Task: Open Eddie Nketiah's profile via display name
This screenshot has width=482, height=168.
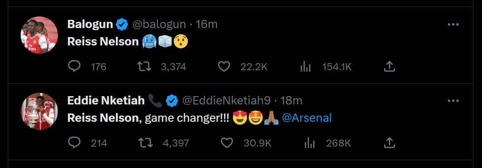Action: [x=106, y=100]
